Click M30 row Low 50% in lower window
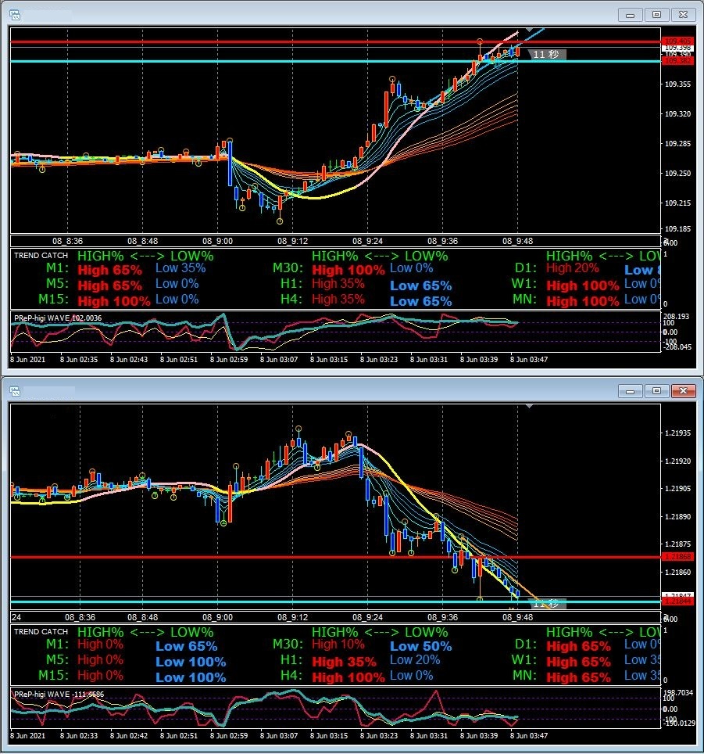The width and height of the screenshot is (704, 754). (x=420, y=646)
